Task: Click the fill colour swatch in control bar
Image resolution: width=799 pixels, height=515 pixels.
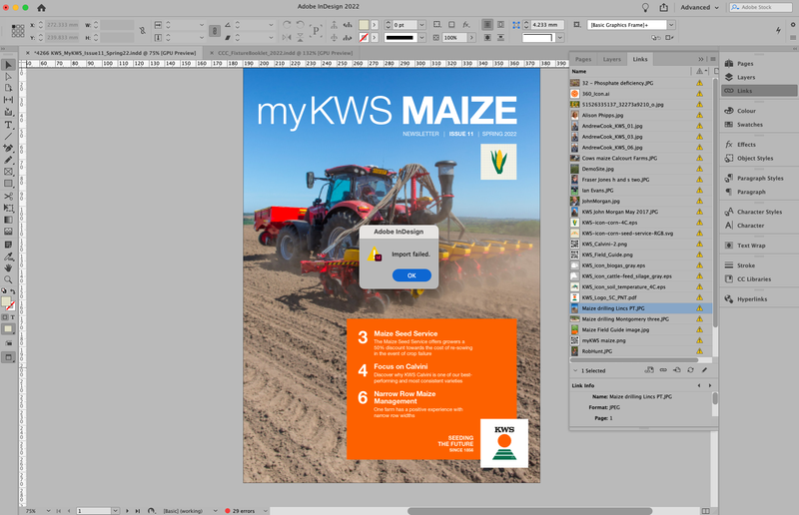Action: point(365,24)
